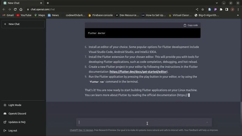This screenshot has height=136, width=242.
Task: Open the Chrome three-dot menu
Action: 238,9
